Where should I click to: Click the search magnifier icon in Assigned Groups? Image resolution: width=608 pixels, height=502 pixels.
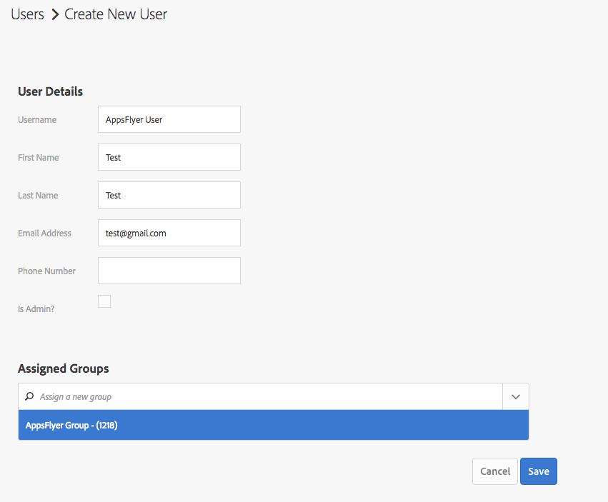point(29,396)
